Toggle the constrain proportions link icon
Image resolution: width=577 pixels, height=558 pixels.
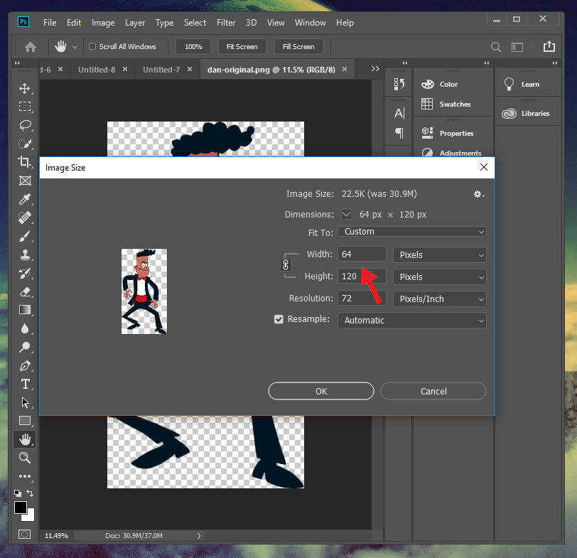coord(286,265)
